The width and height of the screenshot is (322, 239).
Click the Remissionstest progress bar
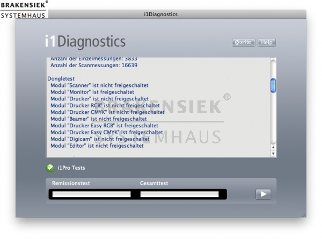92,194
